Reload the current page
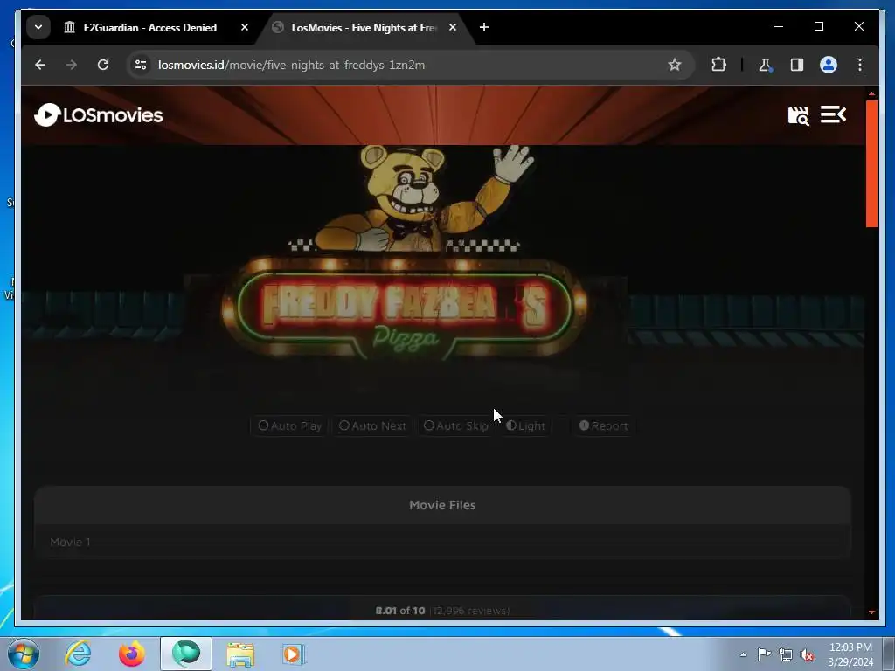The width and height of the screenshot is (895, 671). pyautogui.click(x=103, y=65)
